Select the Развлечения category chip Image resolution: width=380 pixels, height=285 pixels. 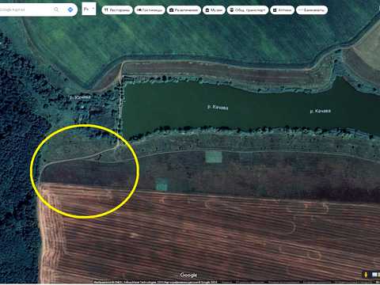(x=184, y=10)
